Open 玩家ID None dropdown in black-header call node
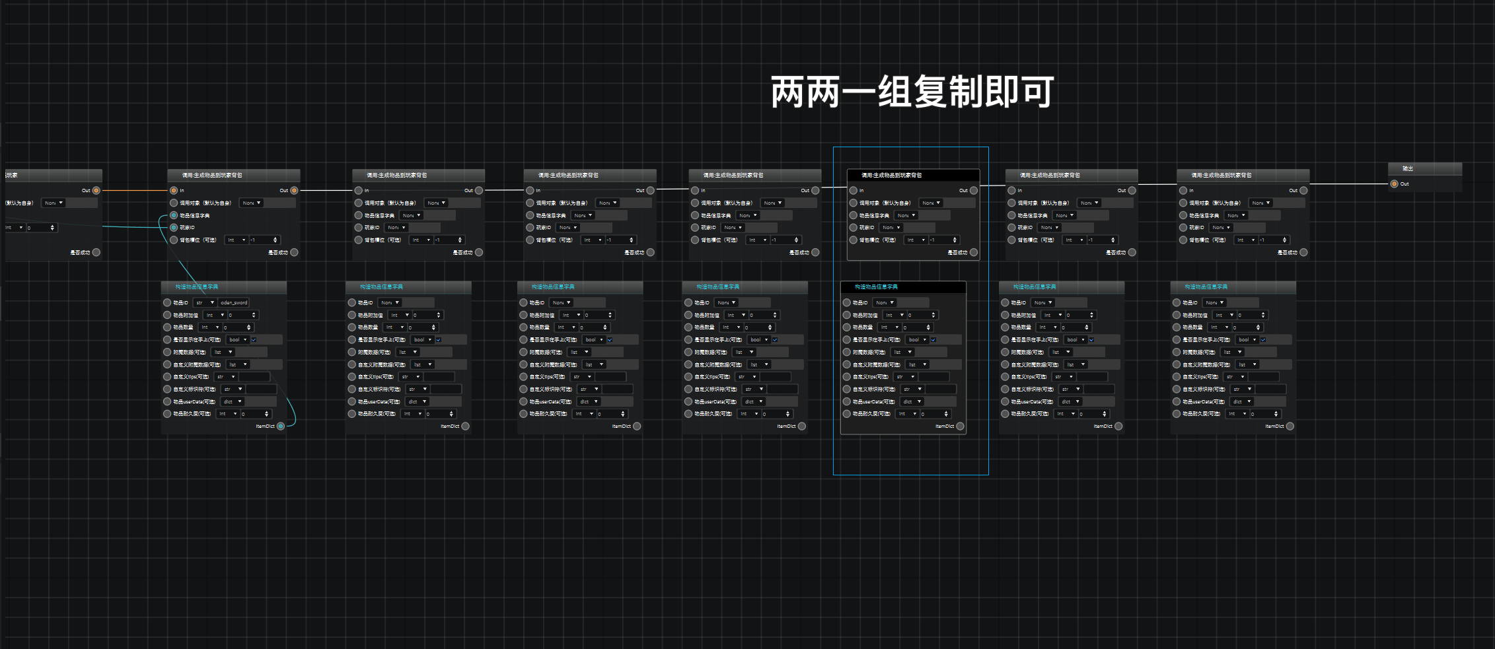Image resolution: width=1495 pixels, height=649 pixels. tap(891, 228)
